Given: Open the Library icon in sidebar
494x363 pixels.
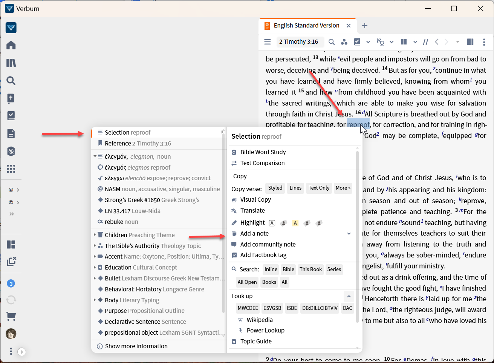Looking at the screenshot, I should 11,63.
